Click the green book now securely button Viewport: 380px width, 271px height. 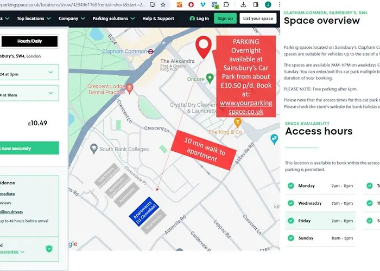29,148
